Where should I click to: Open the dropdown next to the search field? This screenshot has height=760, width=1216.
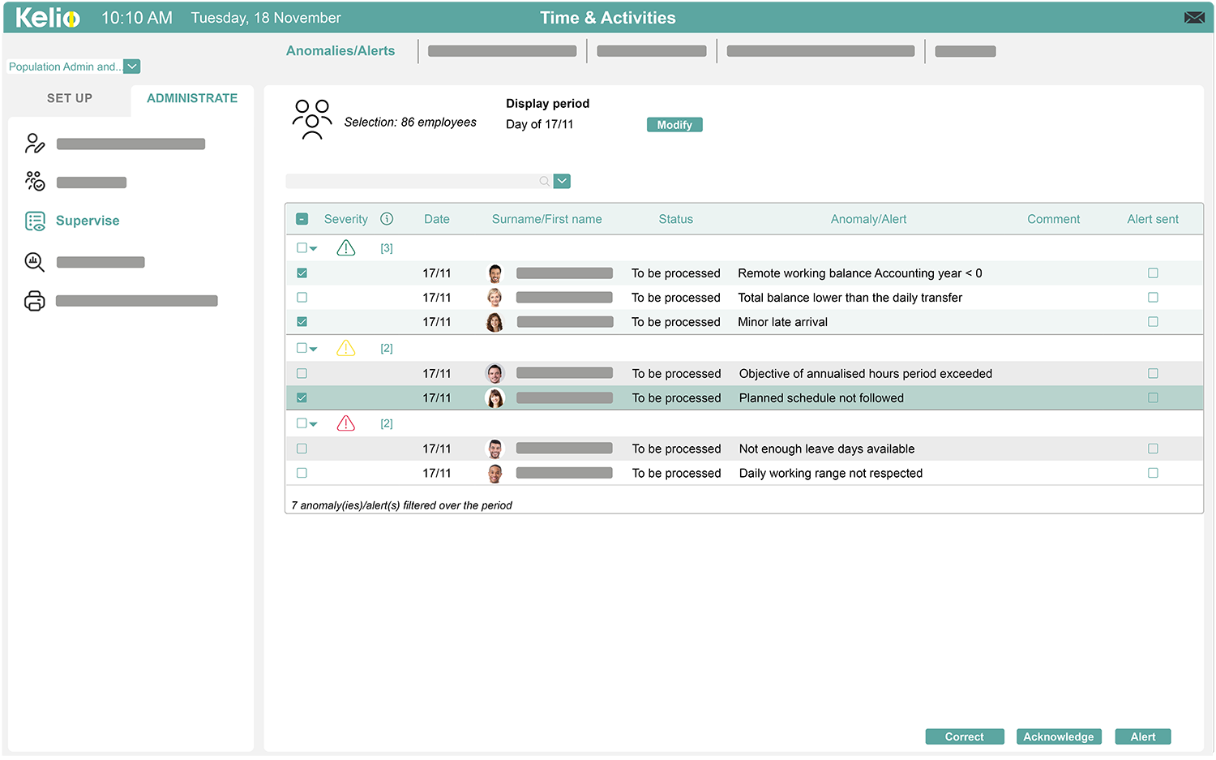[562, 181]
